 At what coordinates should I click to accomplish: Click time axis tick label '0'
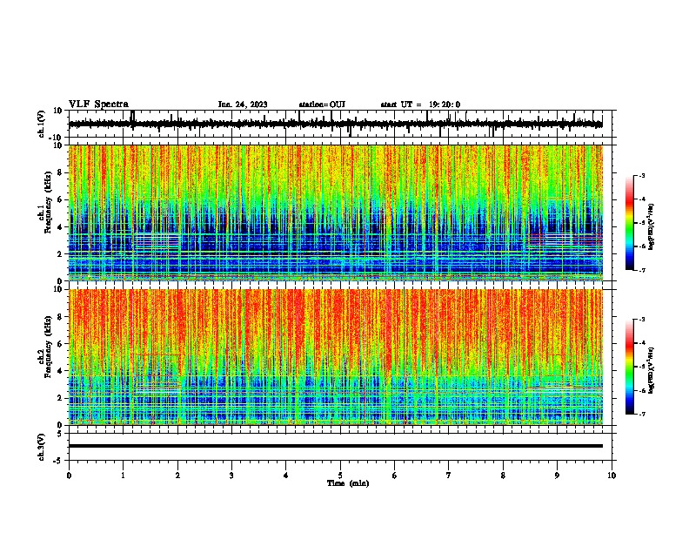(69, 476)
